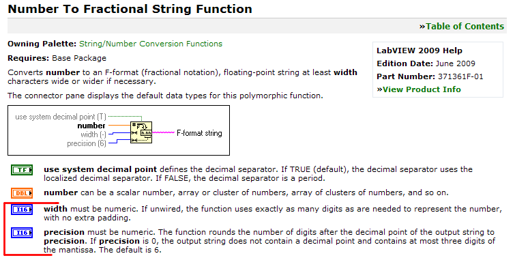Image resolution: width=515 pixels, height=258 pixels.
Task: Click the page title 'Number To Fractional String Function'
Action: 130,9
